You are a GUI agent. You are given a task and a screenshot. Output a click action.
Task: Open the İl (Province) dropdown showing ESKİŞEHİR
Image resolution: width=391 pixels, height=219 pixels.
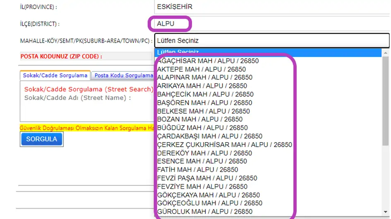tap(271, 7)
